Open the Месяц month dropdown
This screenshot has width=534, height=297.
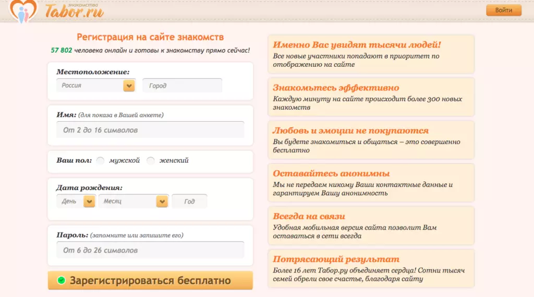coord(133,201)
